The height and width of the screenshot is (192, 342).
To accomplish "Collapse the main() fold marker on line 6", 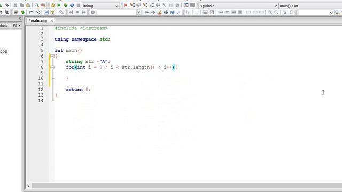I will [x=52, y=56].
